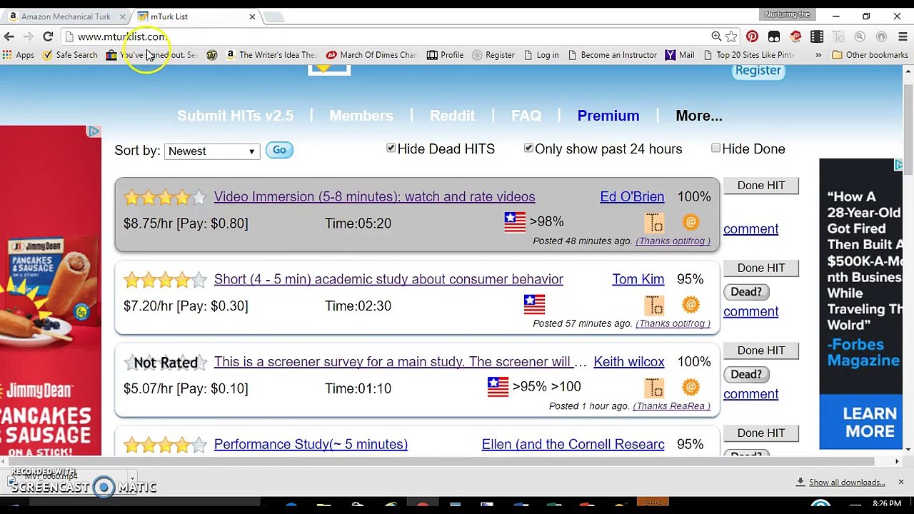Open comment link for Video Immersion HIT
Screen dimensions: 914x514
point(750,229)
